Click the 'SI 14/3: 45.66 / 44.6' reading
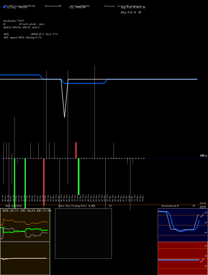208x275 pixels. click(32, 24)
